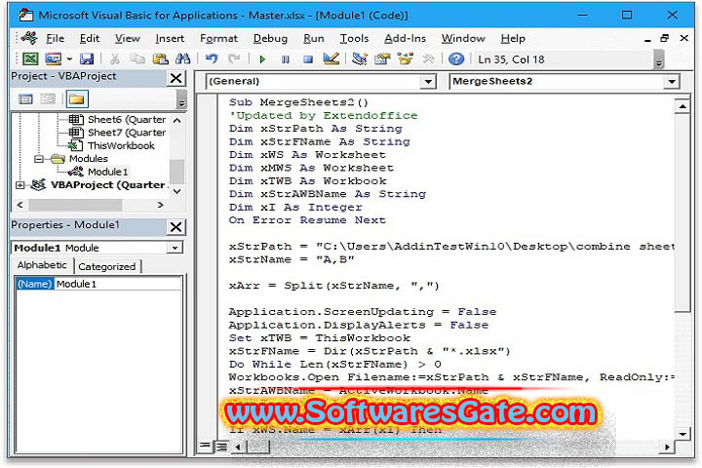Open the Edit menu
This screenshot has height=468, width=702.
click(90, 39)
